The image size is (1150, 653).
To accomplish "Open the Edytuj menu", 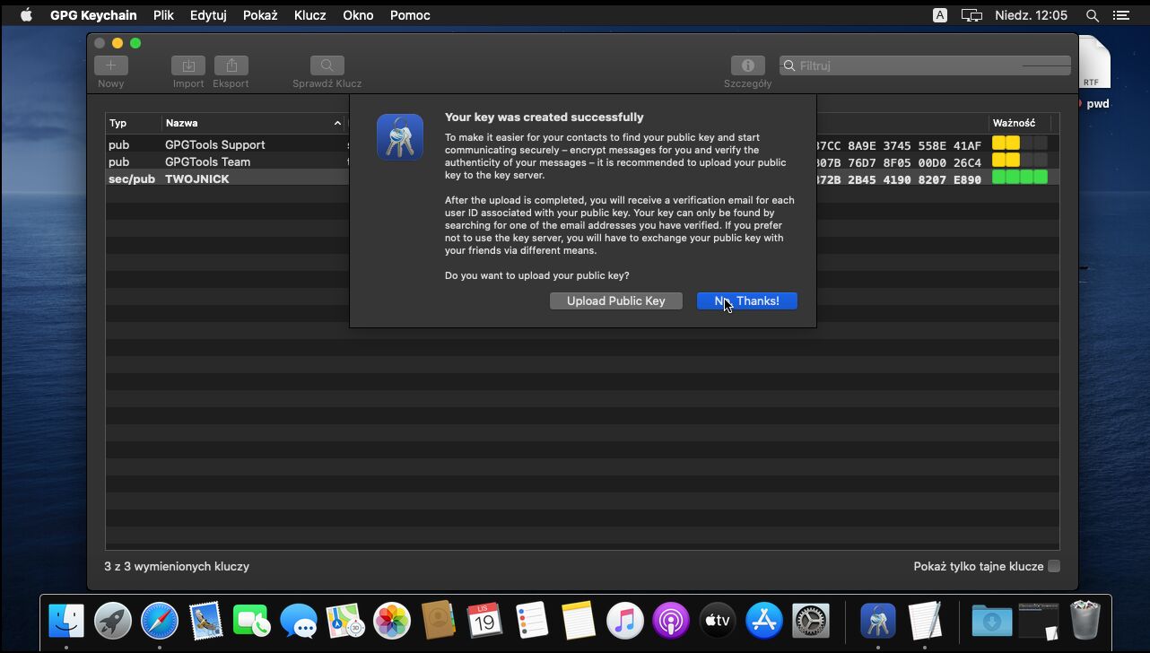I will pos(208,15).
